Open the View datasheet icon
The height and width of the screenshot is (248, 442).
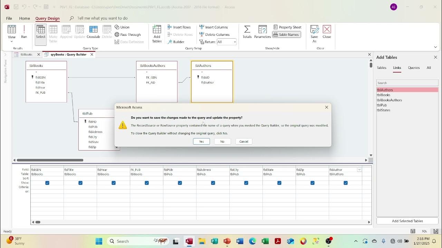[x=12, y=30]
